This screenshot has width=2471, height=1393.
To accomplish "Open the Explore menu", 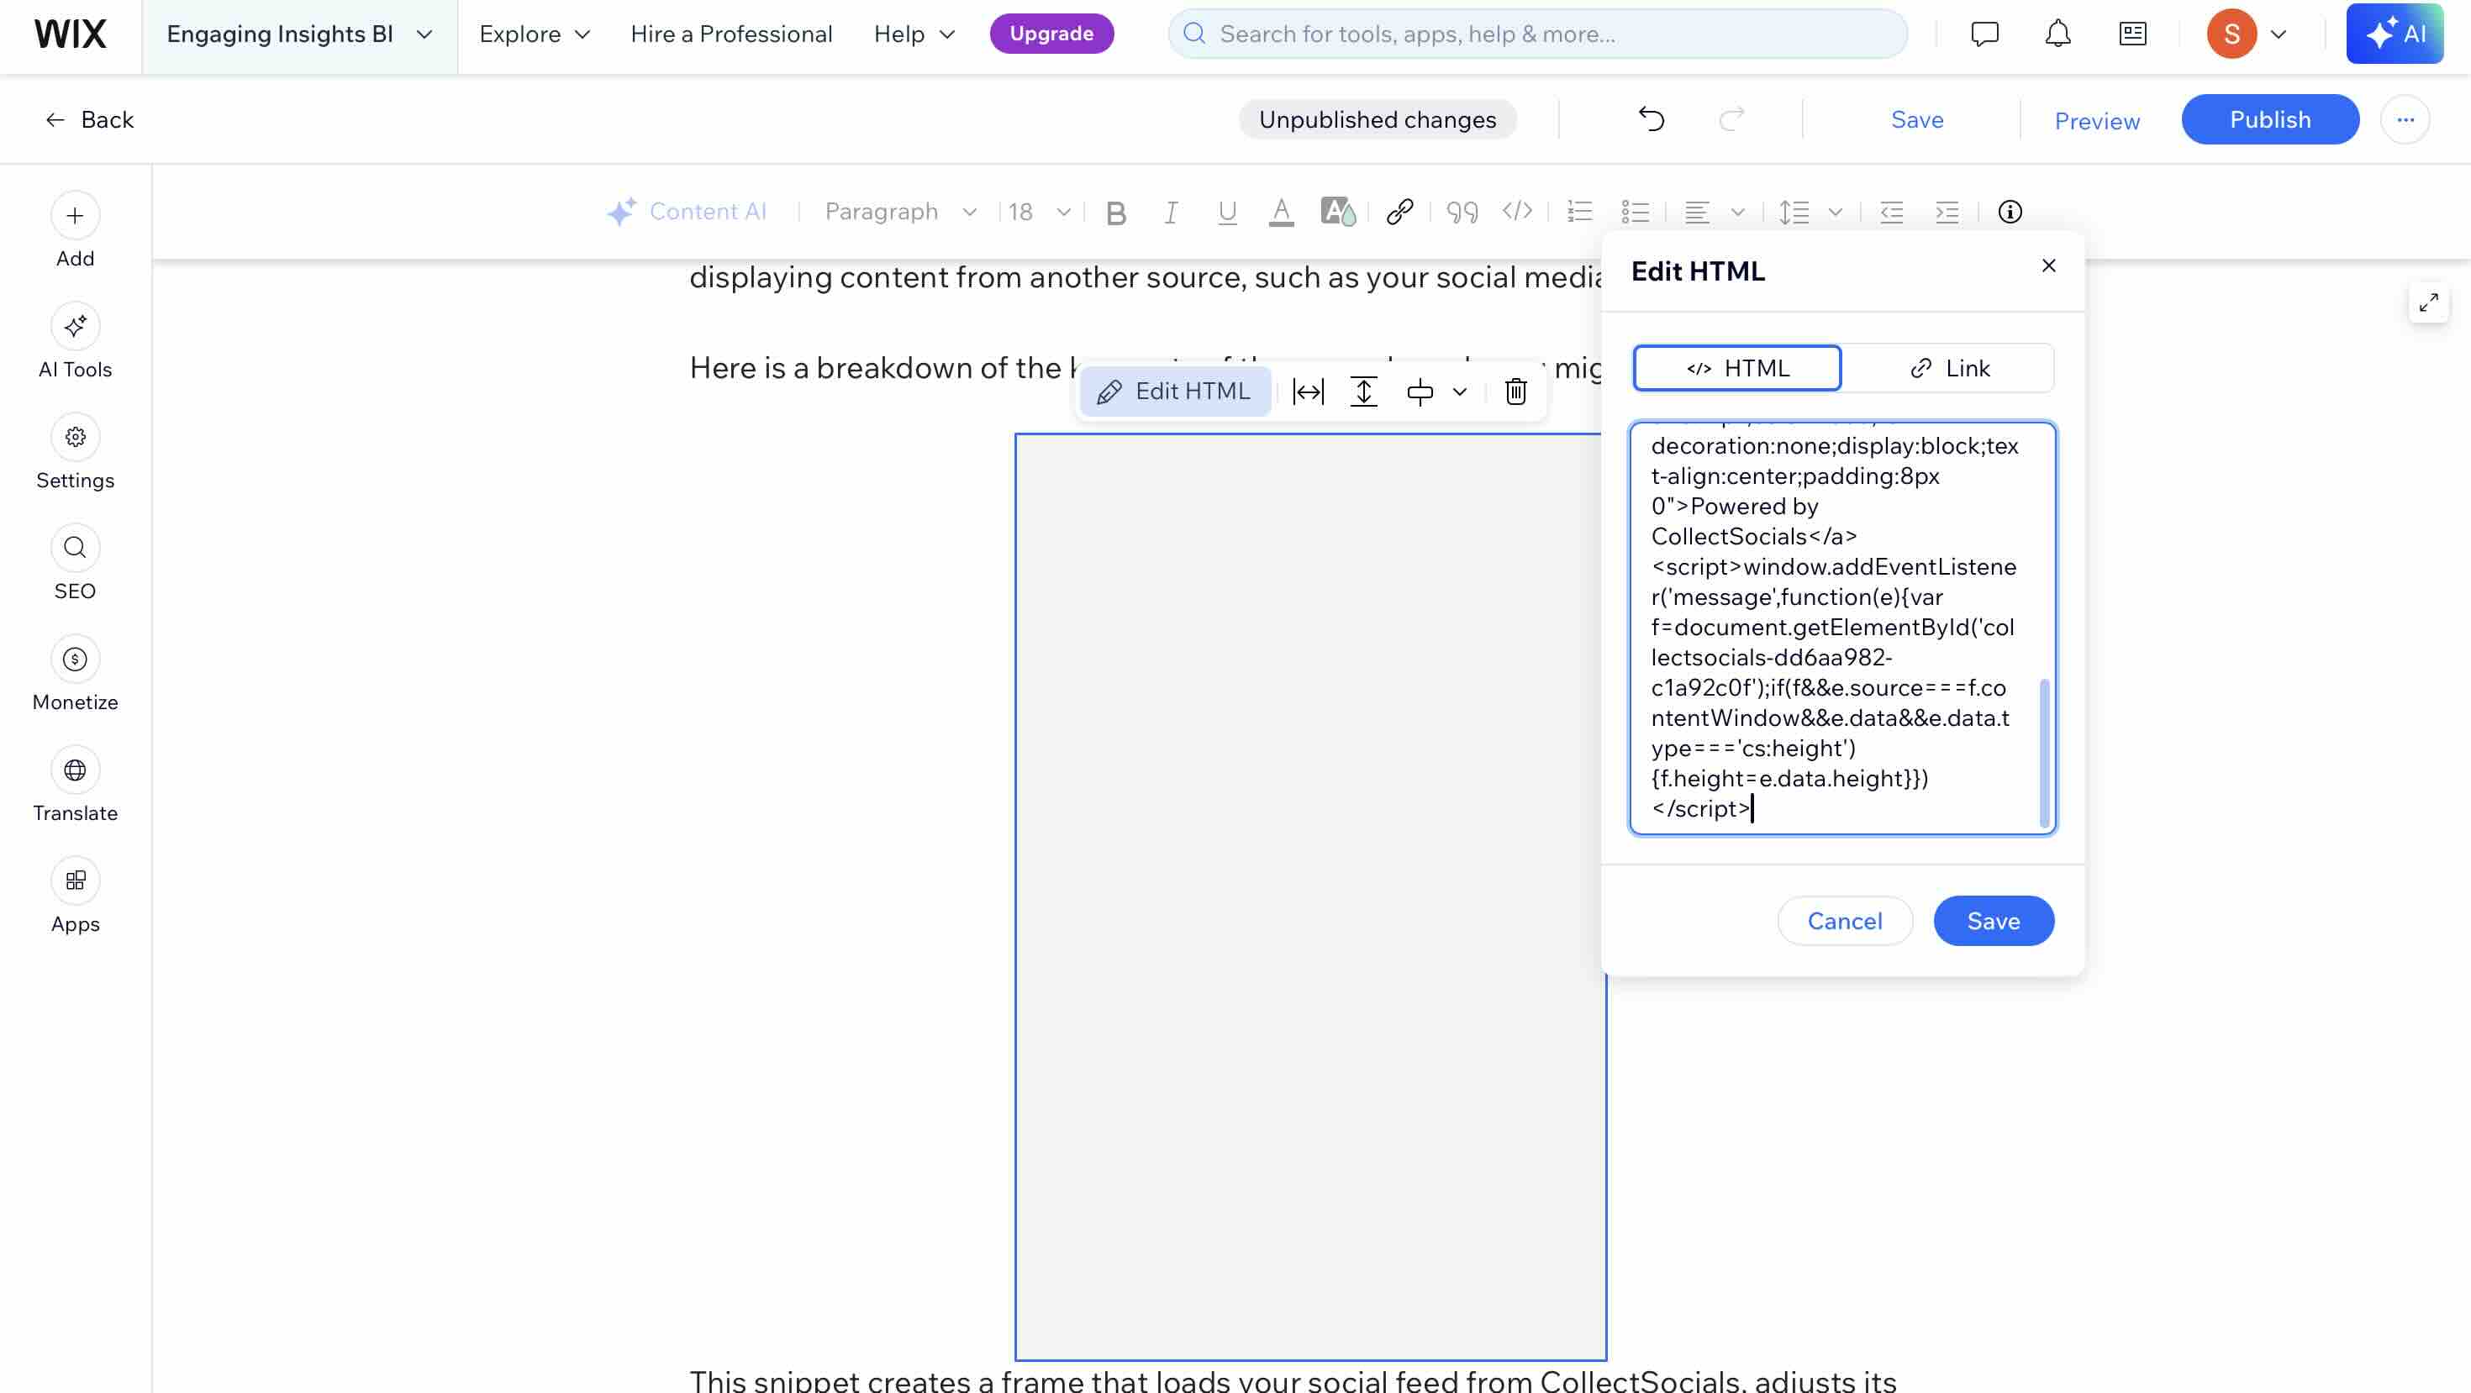I will pos(535,34).
